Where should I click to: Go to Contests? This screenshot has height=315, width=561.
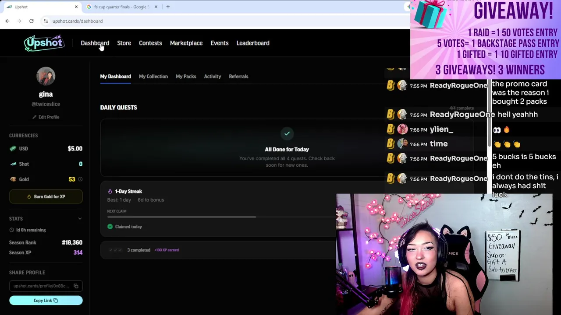[x=150, y=43]
